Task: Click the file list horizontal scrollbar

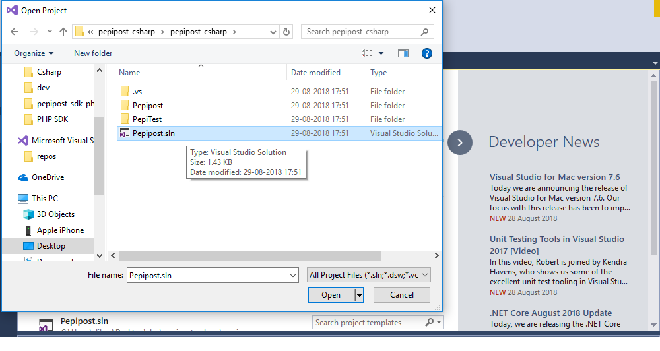Action: coord(250,255)
